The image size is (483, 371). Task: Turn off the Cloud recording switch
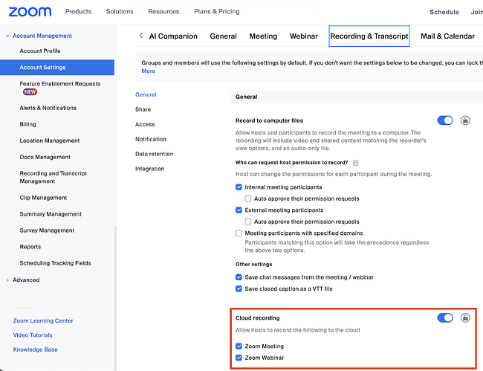pyautogui.click(x=445, y=318)
